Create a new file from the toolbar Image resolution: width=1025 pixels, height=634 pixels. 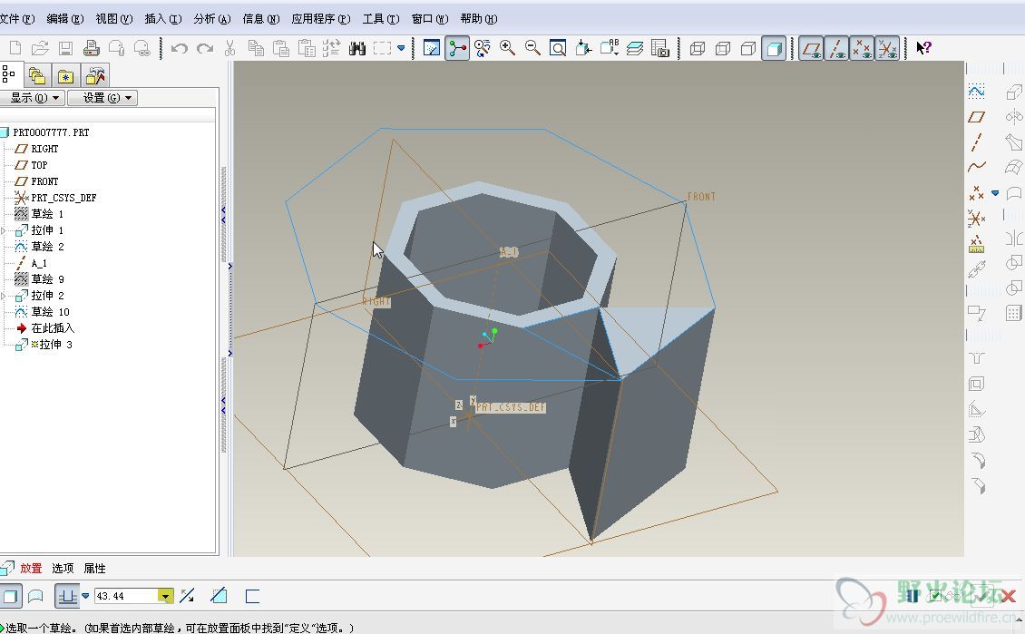click(15, 48)
